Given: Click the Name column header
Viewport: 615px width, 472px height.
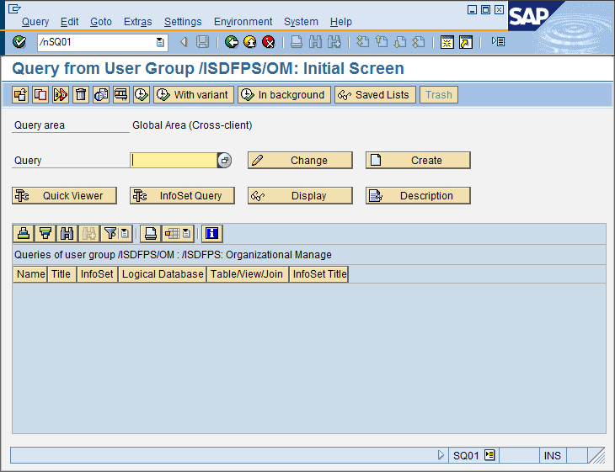Looking at the screenshot, I should point(30,274).
